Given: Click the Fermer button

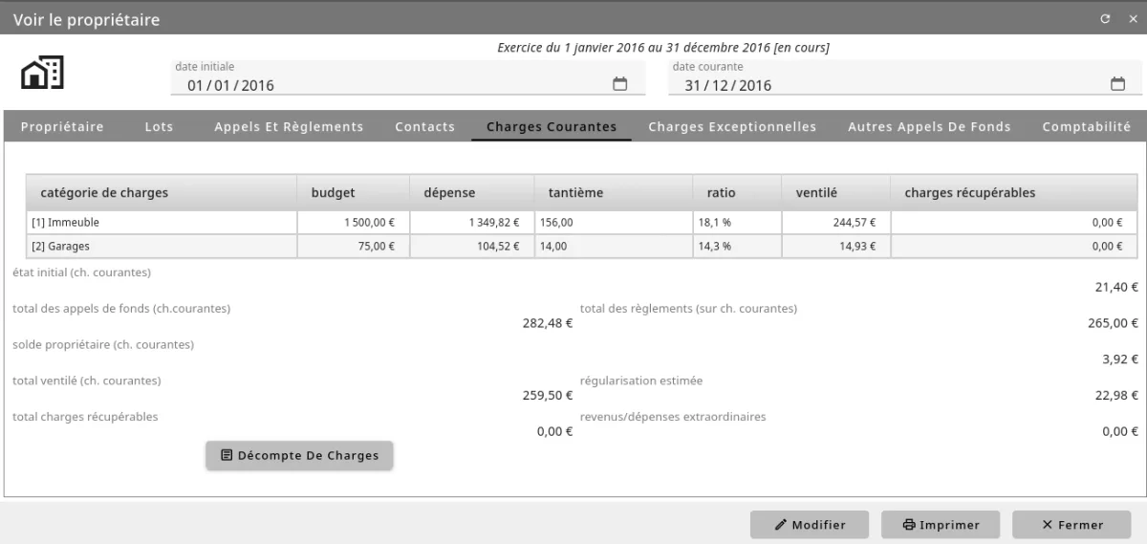Looking at the screenshot, I should tap(1072, 525).
